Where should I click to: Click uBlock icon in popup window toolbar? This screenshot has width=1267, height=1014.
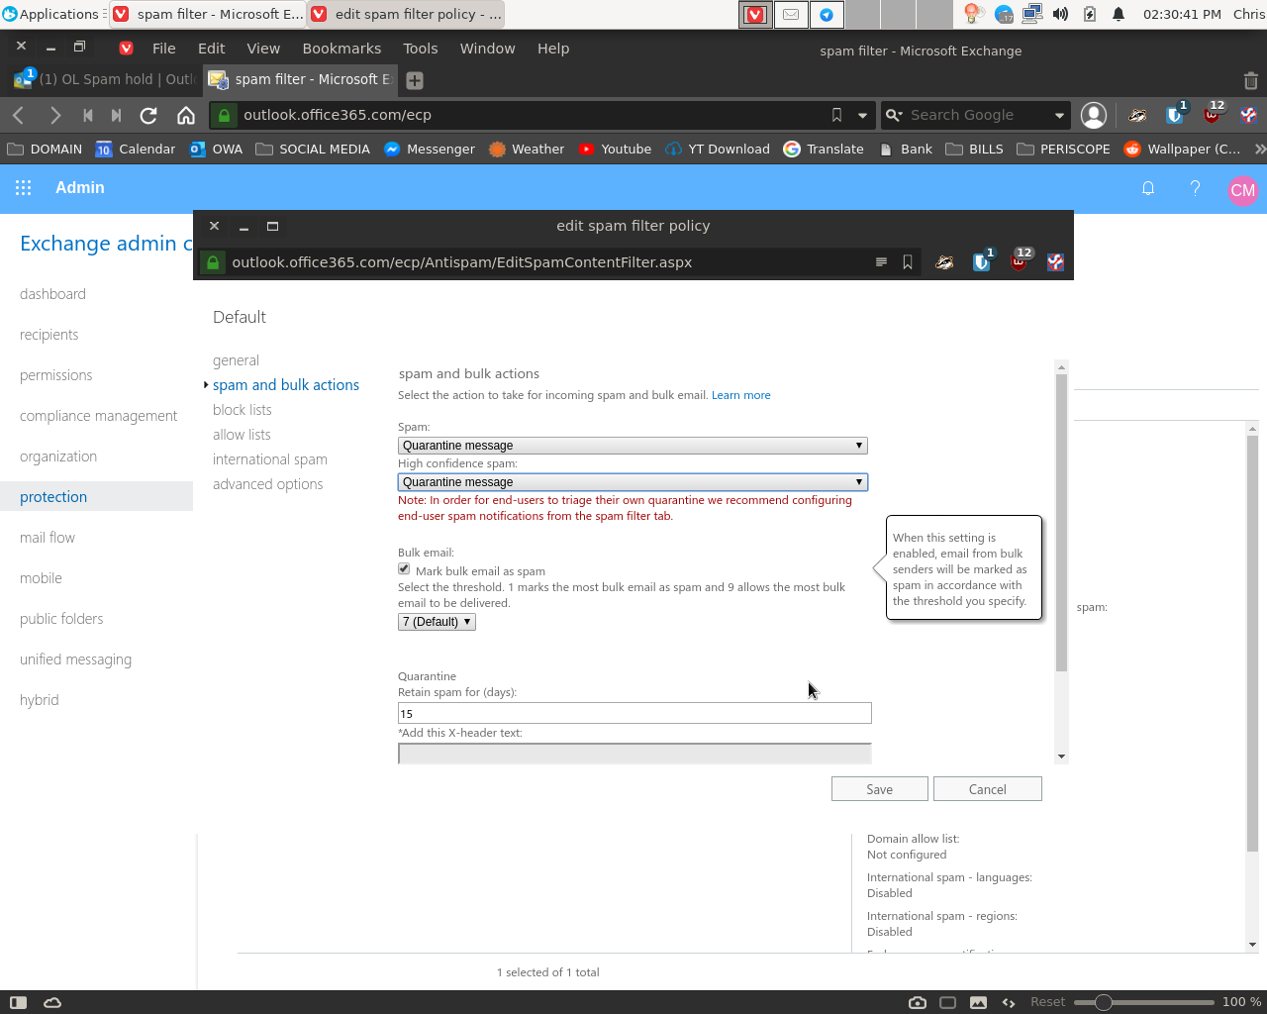[x=1019, y=261]
